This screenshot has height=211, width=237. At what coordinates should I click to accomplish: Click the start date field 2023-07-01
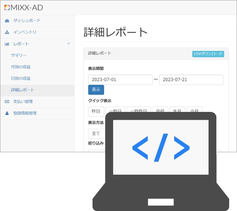click(120, 79)
